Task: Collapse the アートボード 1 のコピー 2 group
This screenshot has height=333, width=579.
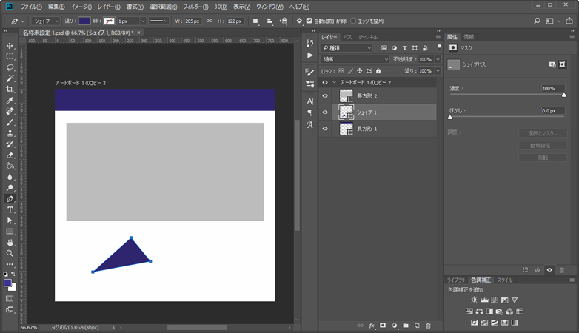Action: click(x=335, y=82)
